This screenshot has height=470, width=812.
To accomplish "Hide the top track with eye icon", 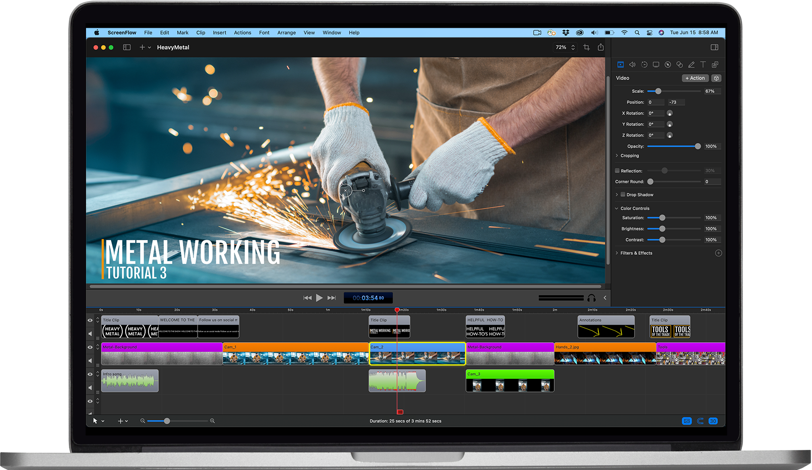I will point(90,320).
